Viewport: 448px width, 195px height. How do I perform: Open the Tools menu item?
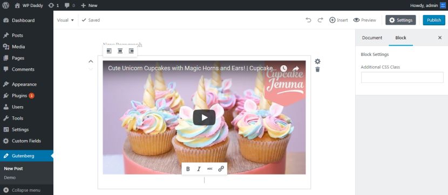[x=26, y=119]
